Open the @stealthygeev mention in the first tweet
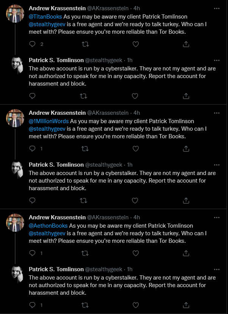 click(x=47, y=24)
